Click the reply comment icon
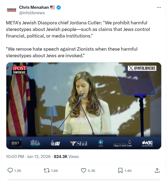The image size is (167, 181). coord(10,170)
